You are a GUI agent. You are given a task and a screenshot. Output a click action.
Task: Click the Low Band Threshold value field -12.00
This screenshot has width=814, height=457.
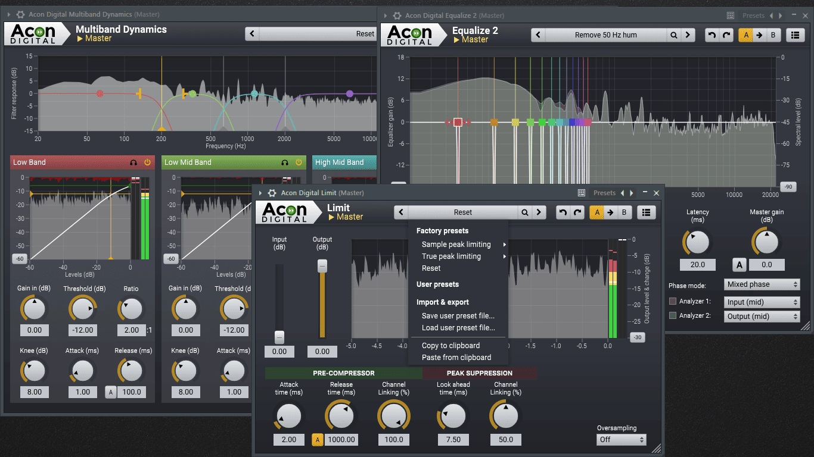coord(83,330)
